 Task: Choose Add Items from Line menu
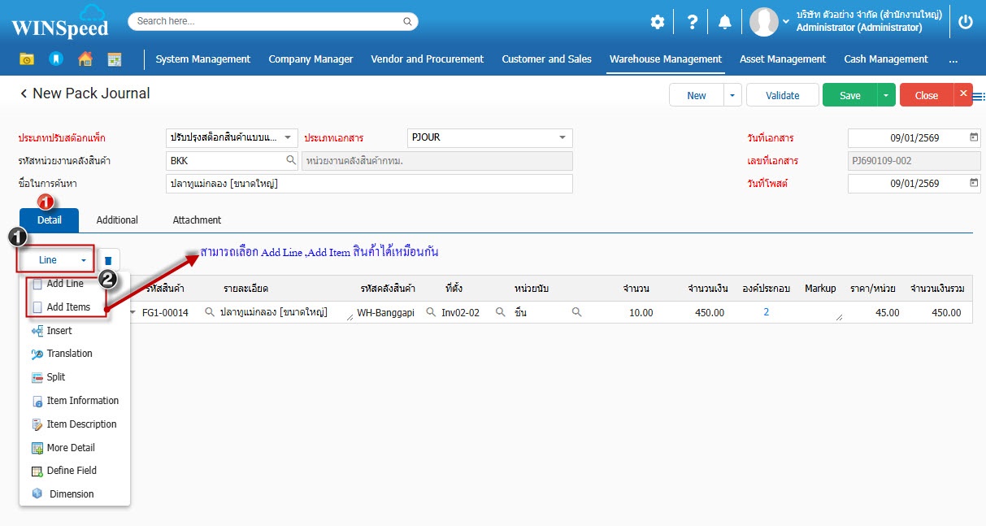point(68,307)
